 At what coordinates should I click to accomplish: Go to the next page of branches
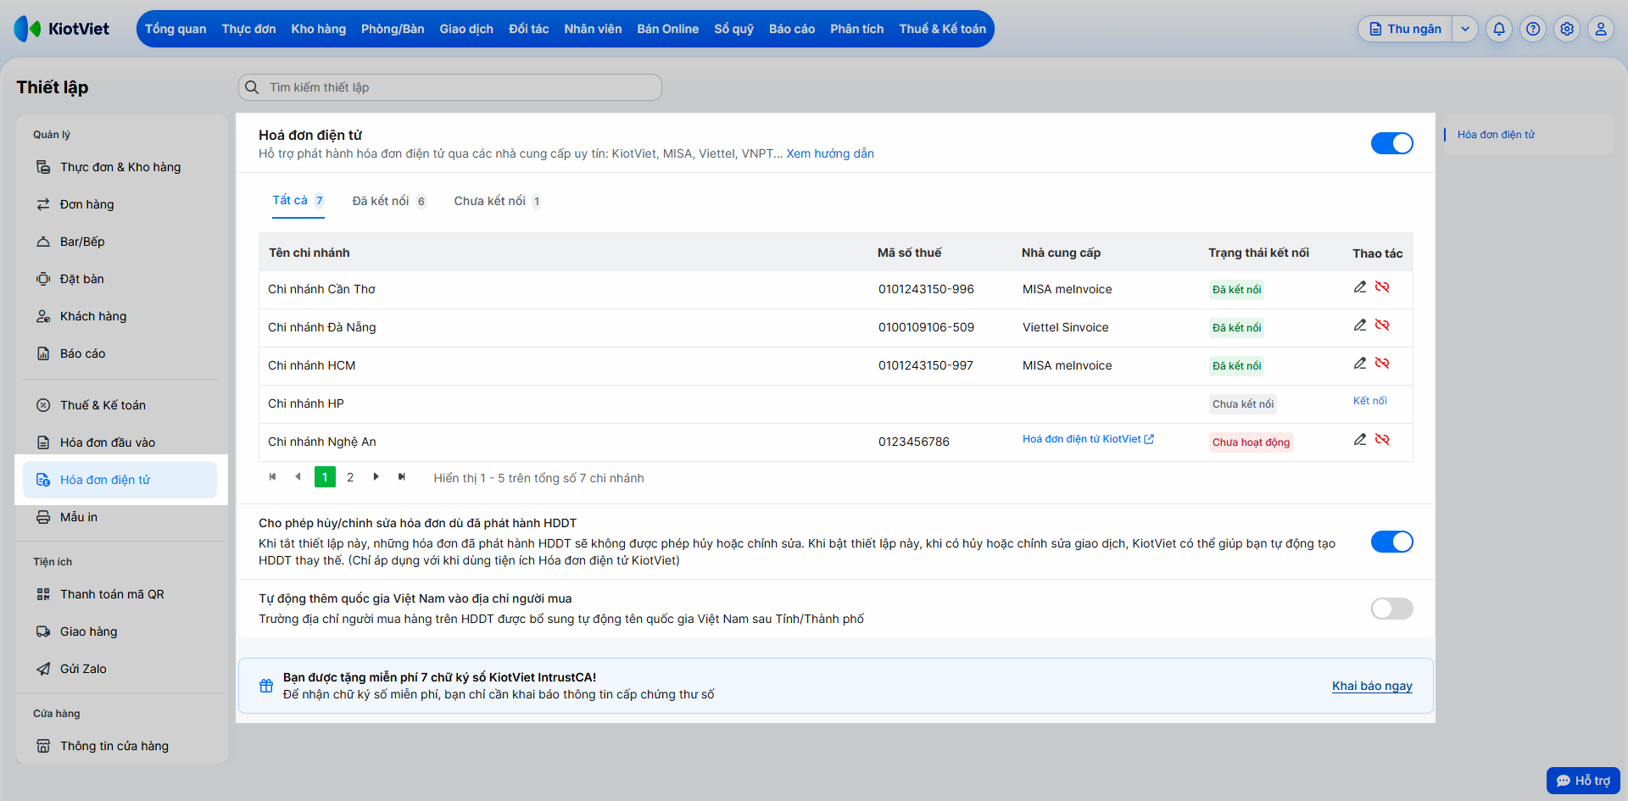pyautogui.click(x=376, y=477)
